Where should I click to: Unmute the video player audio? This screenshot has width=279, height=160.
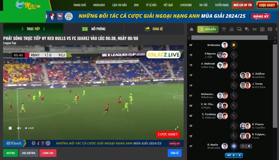point(19,128)
